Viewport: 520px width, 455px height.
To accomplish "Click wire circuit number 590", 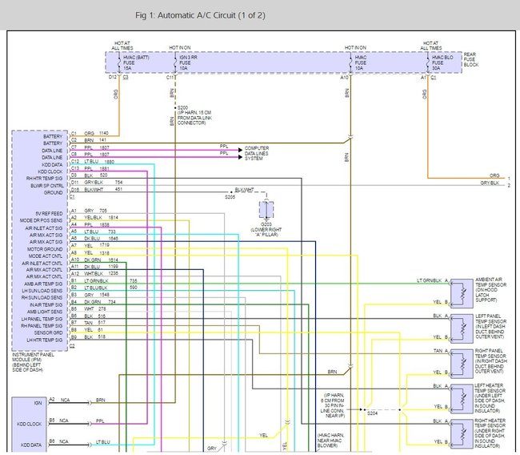I will (x=134, y=288).
